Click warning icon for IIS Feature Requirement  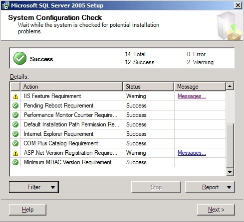click(15, 96)
